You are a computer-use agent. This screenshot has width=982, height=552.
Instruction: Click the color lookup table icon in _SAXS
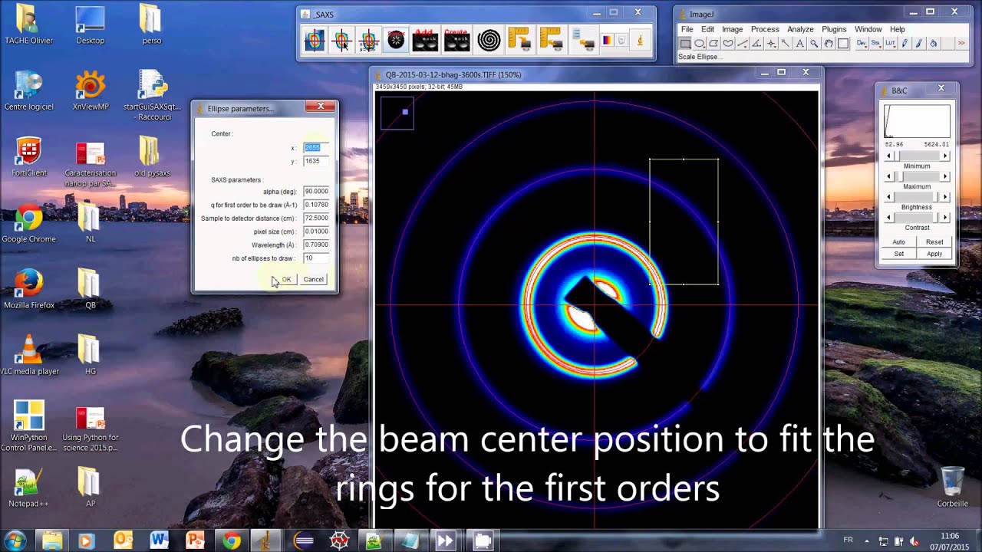[608, 40]
